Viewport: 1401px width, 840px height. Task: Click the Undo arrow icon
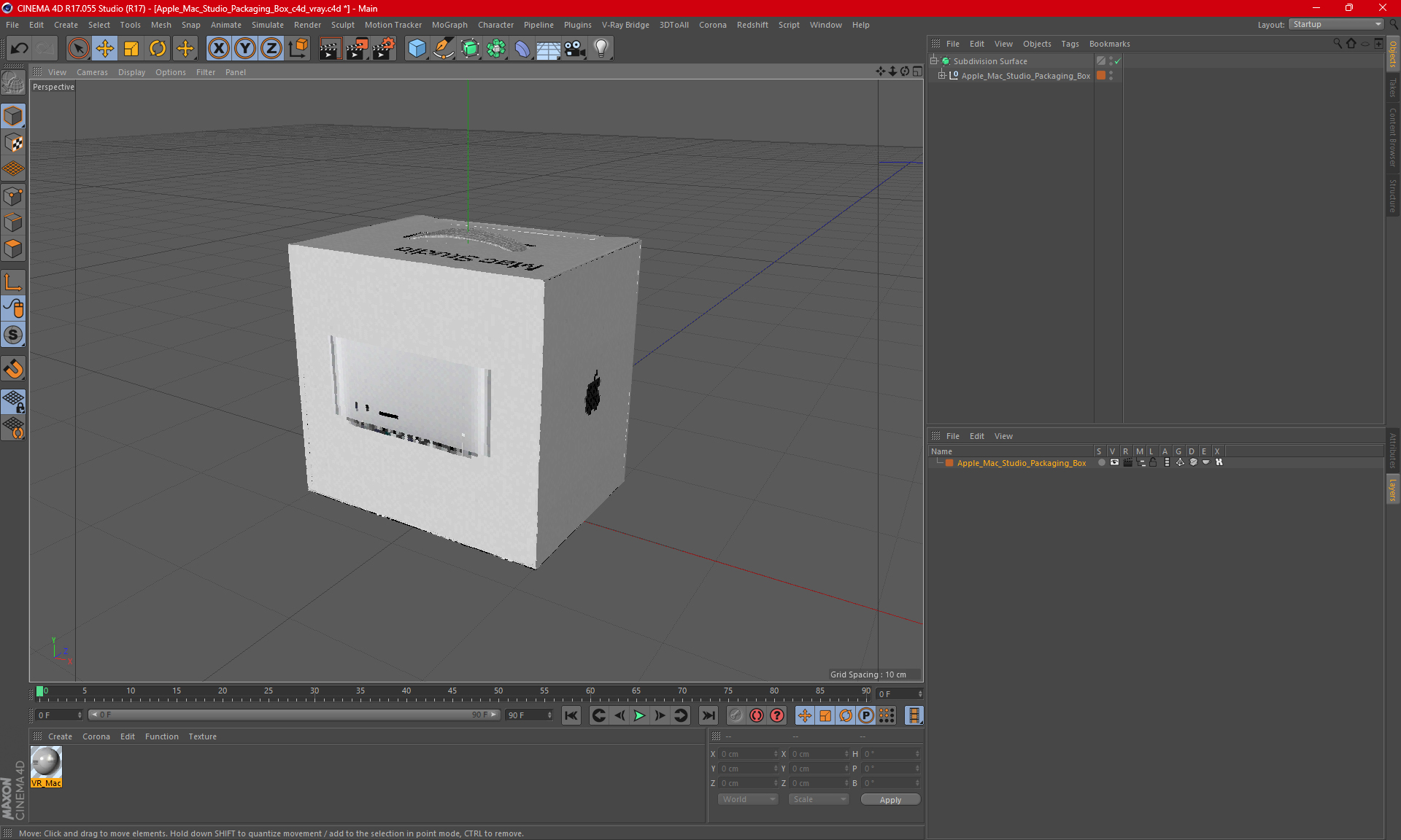[20, 49]
